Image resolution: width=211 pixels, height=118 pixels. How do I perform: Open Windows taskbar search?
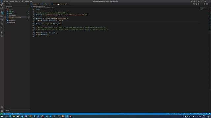[6, 116]
